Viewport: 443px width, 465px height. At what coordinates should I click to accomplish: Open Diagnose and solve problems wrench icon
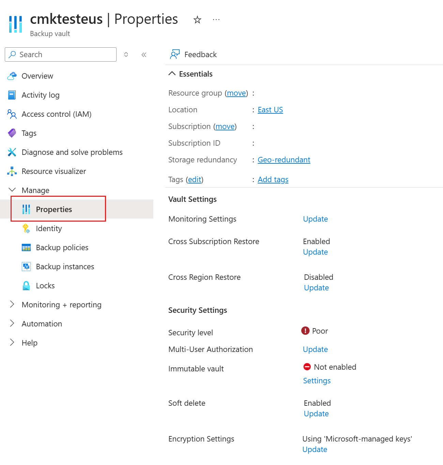(12, 152)
